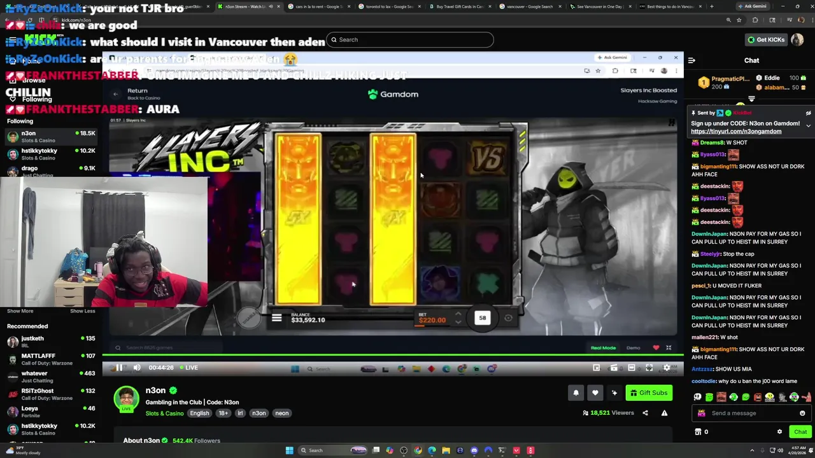Favorite the game with Gamdom heart
This screenshot has height=458, width=815.
[x=656, y=348]
